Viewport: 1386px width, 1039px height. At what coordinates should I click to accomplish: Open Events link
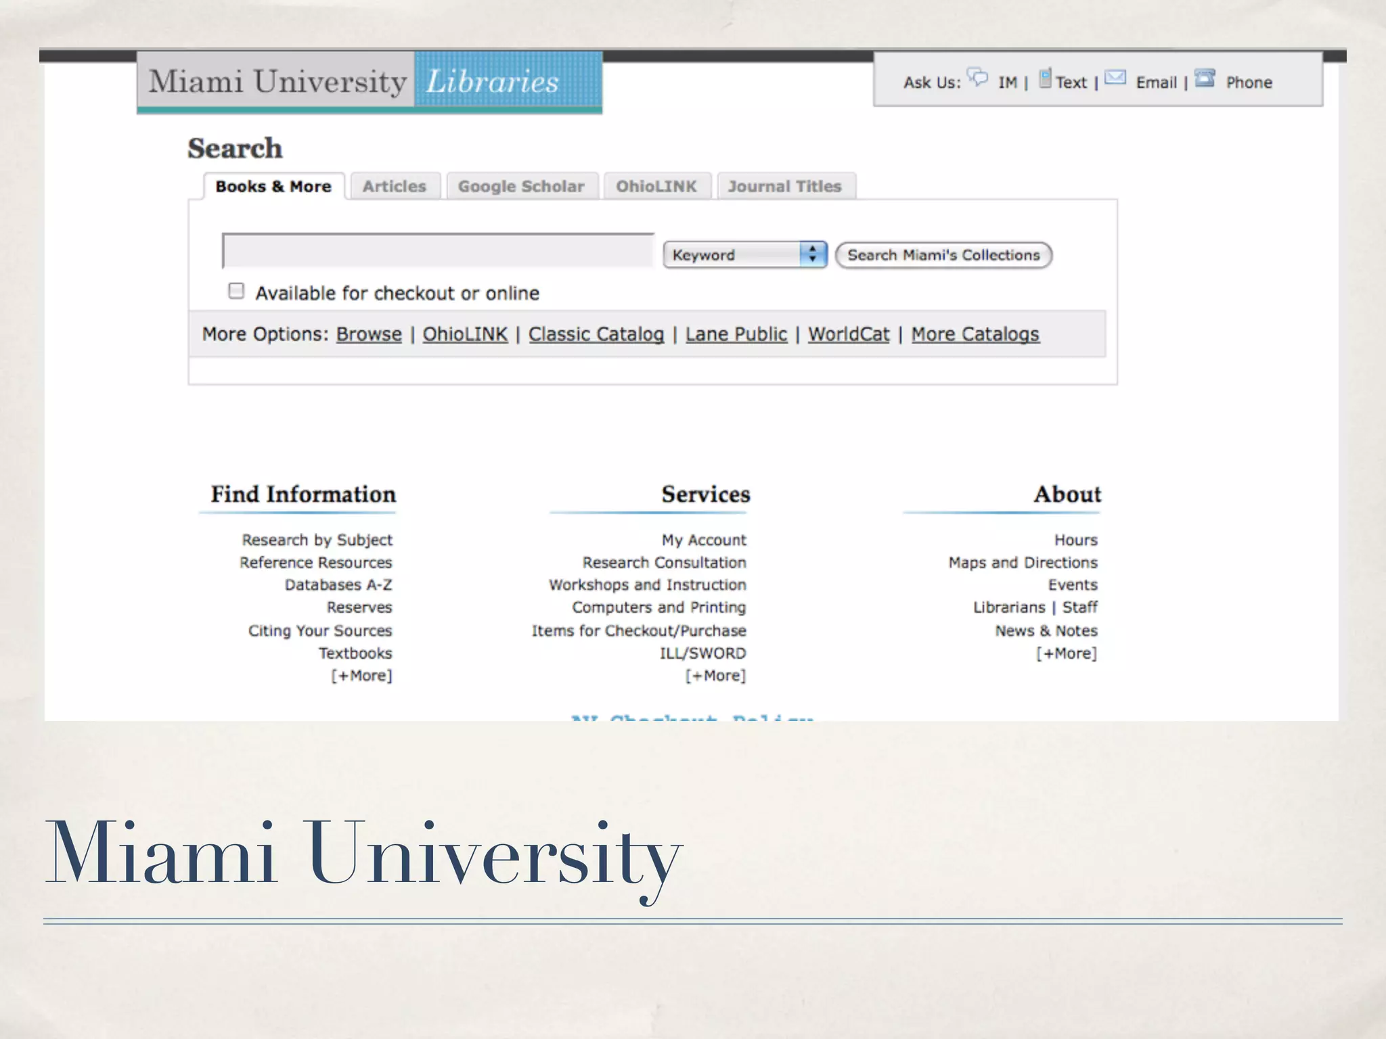coord(1073,585)
